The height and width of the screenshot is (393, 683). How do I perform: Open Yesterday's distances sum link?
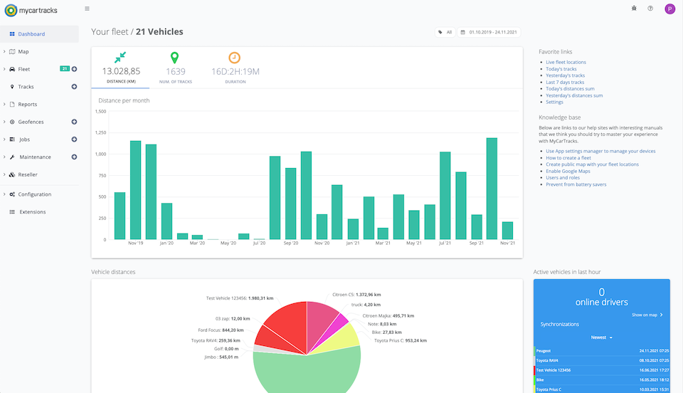(x=574, y=95)
